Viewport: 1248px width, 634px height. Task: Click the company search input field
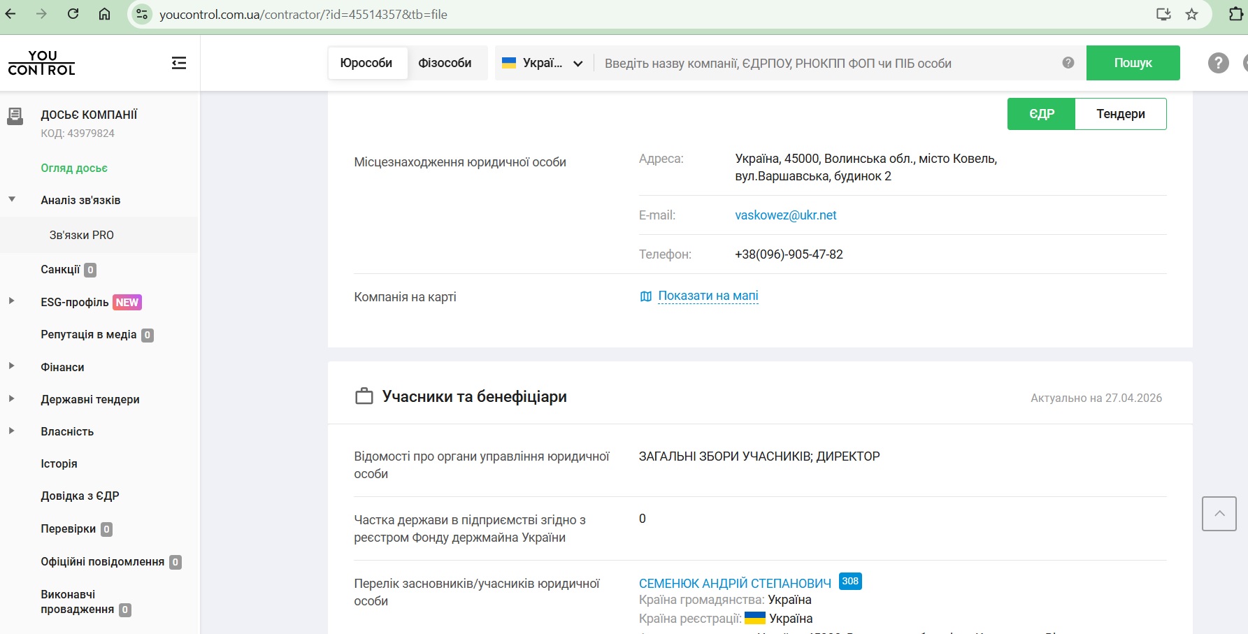[x=825, y=63]
